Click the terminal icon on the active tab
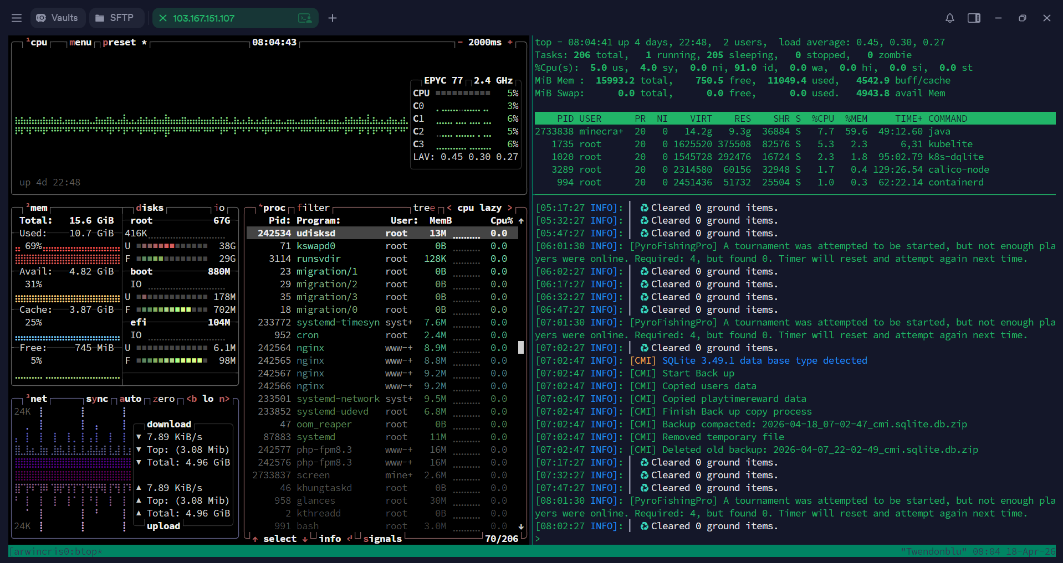 305,18
